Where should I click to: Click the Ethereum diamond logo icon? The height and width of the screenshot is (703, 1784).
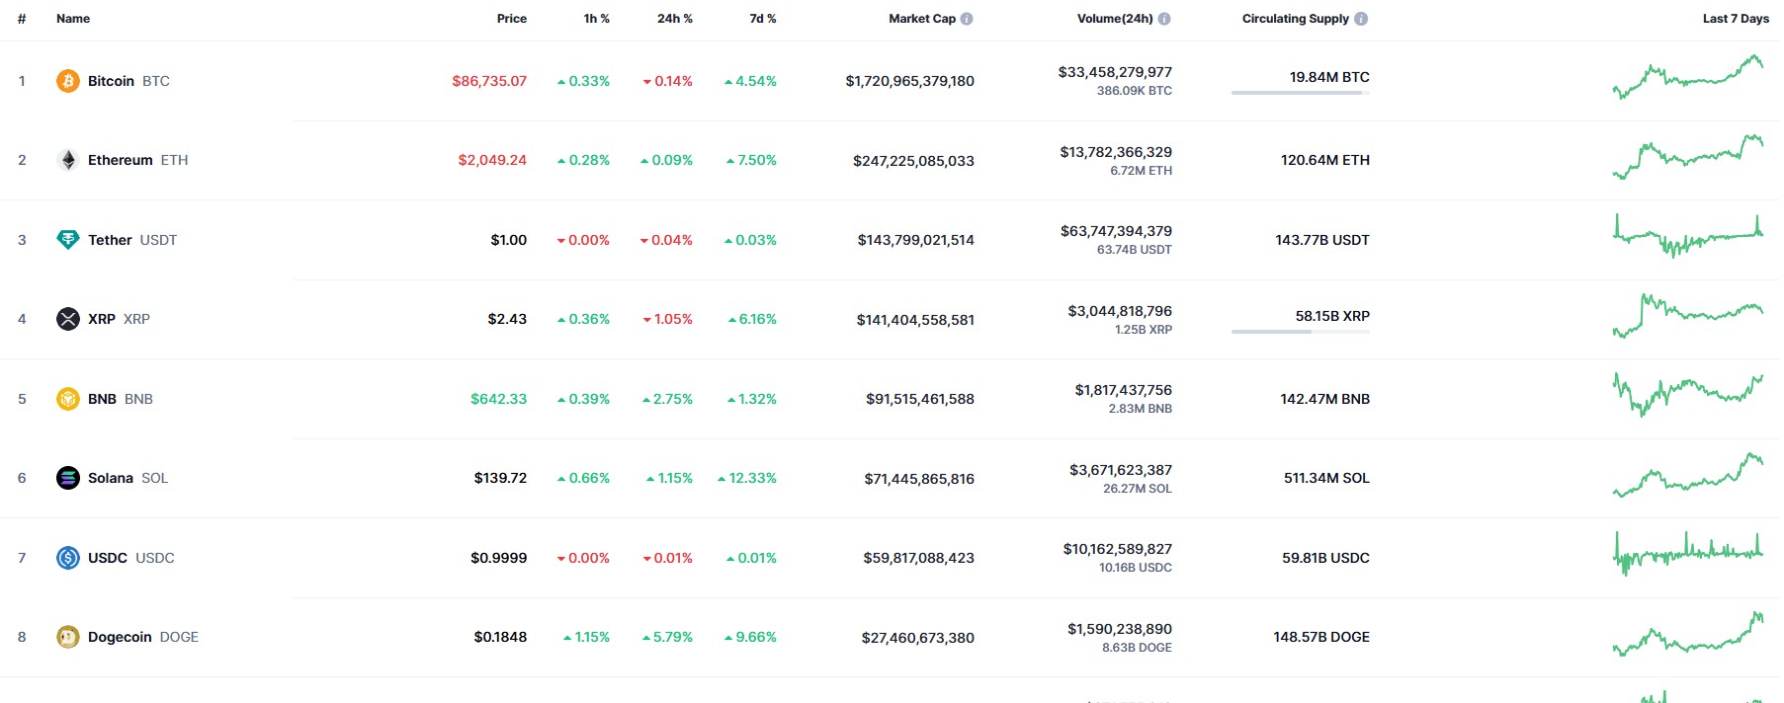68,160
